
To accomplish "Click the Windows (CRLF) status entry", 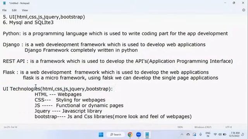I will [203, 127].
